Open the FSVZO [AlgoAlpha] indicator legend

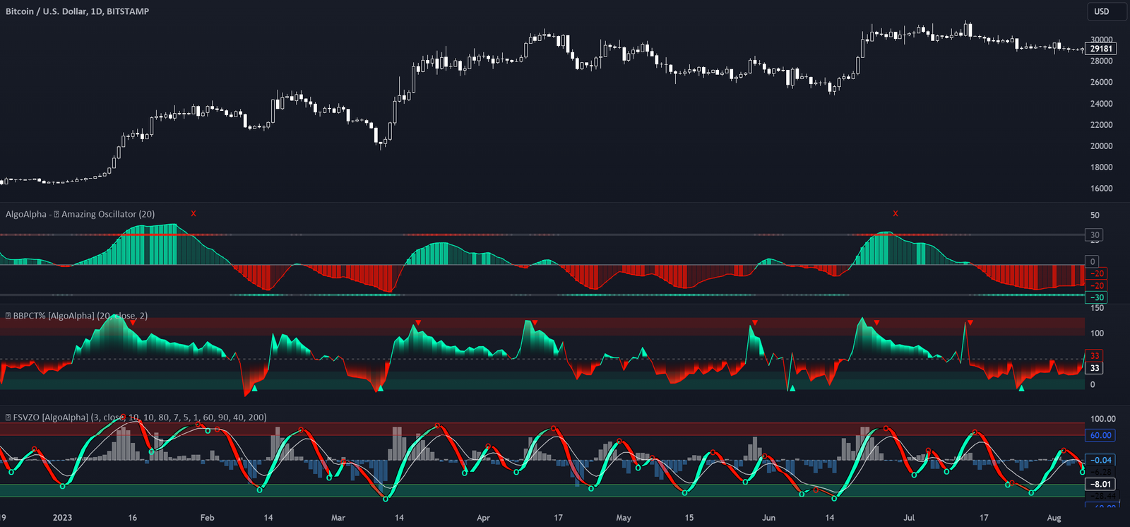pyautogui.click(x=136, y=418)
